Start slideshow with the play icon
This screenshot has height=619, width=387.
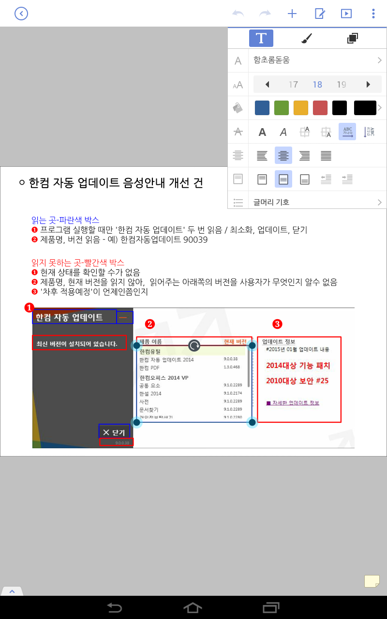346,14
